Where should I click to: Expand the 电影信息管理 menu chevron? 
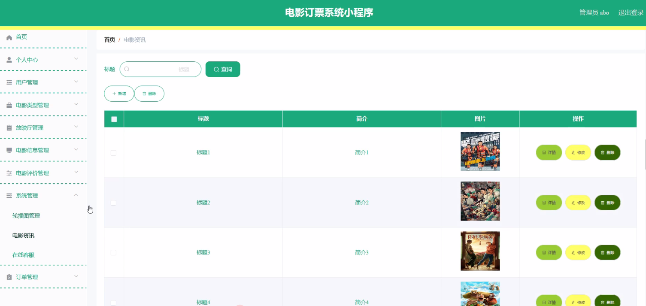pyautogui.click(x=76, y=149)
